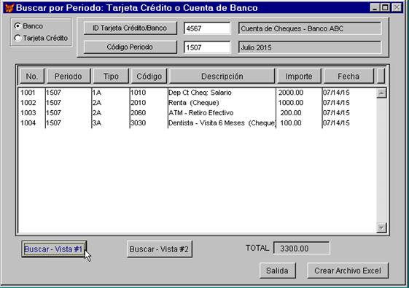Click the Salida button
The width and height of the screenshot is (409, 288).
(x=278, y=271)
